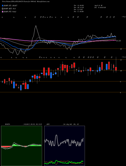Click the 'Pre V: 0.015 M' value

(100, 8)
